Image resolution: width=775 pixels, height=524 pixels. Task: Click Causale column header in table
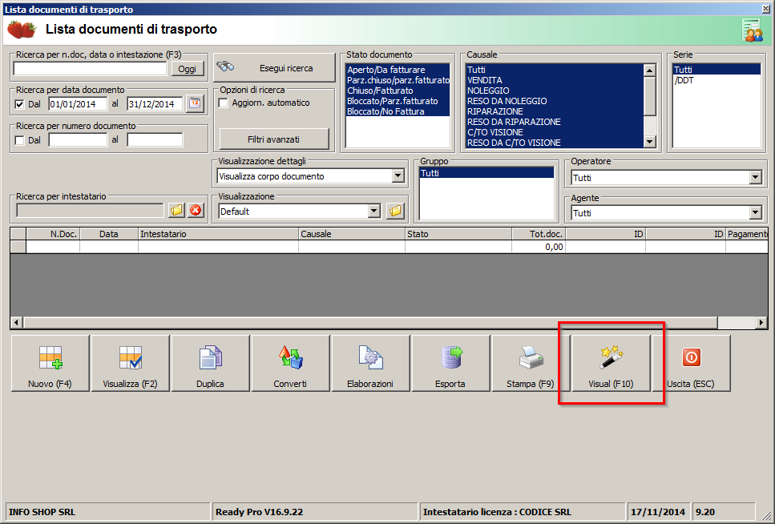click(352, 234)
